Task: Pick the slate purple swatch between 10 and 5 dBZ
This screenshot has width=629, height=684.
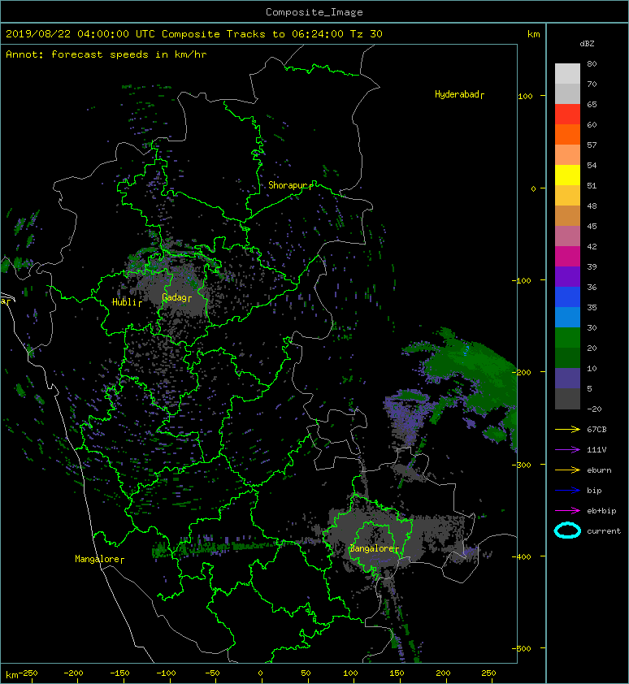Action: click(567, 378)
